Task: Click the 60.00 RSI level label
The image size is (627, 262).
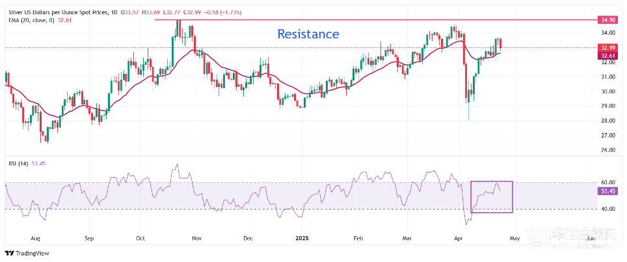Action: click(607, 182)
